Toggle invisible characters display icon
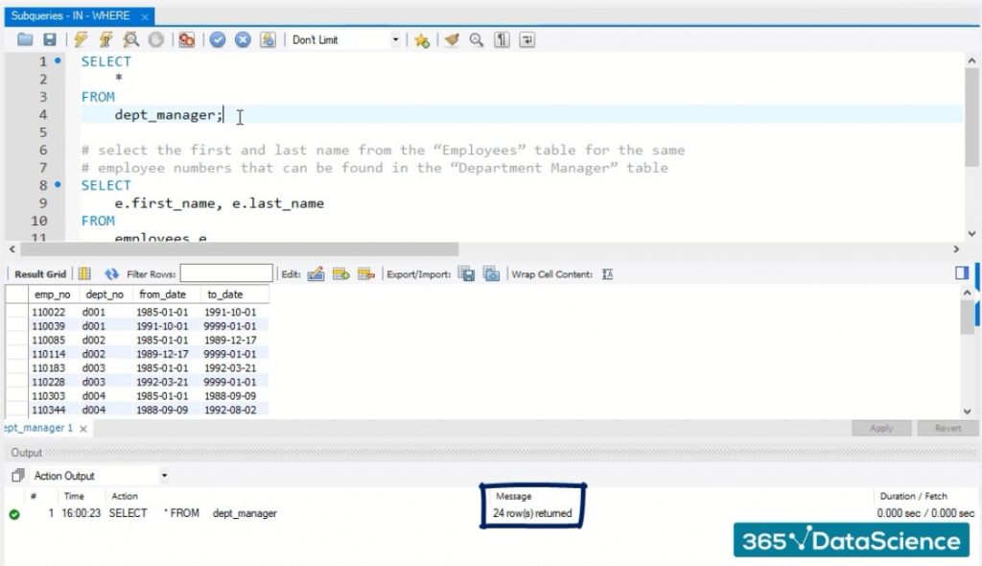 (502, 40)
